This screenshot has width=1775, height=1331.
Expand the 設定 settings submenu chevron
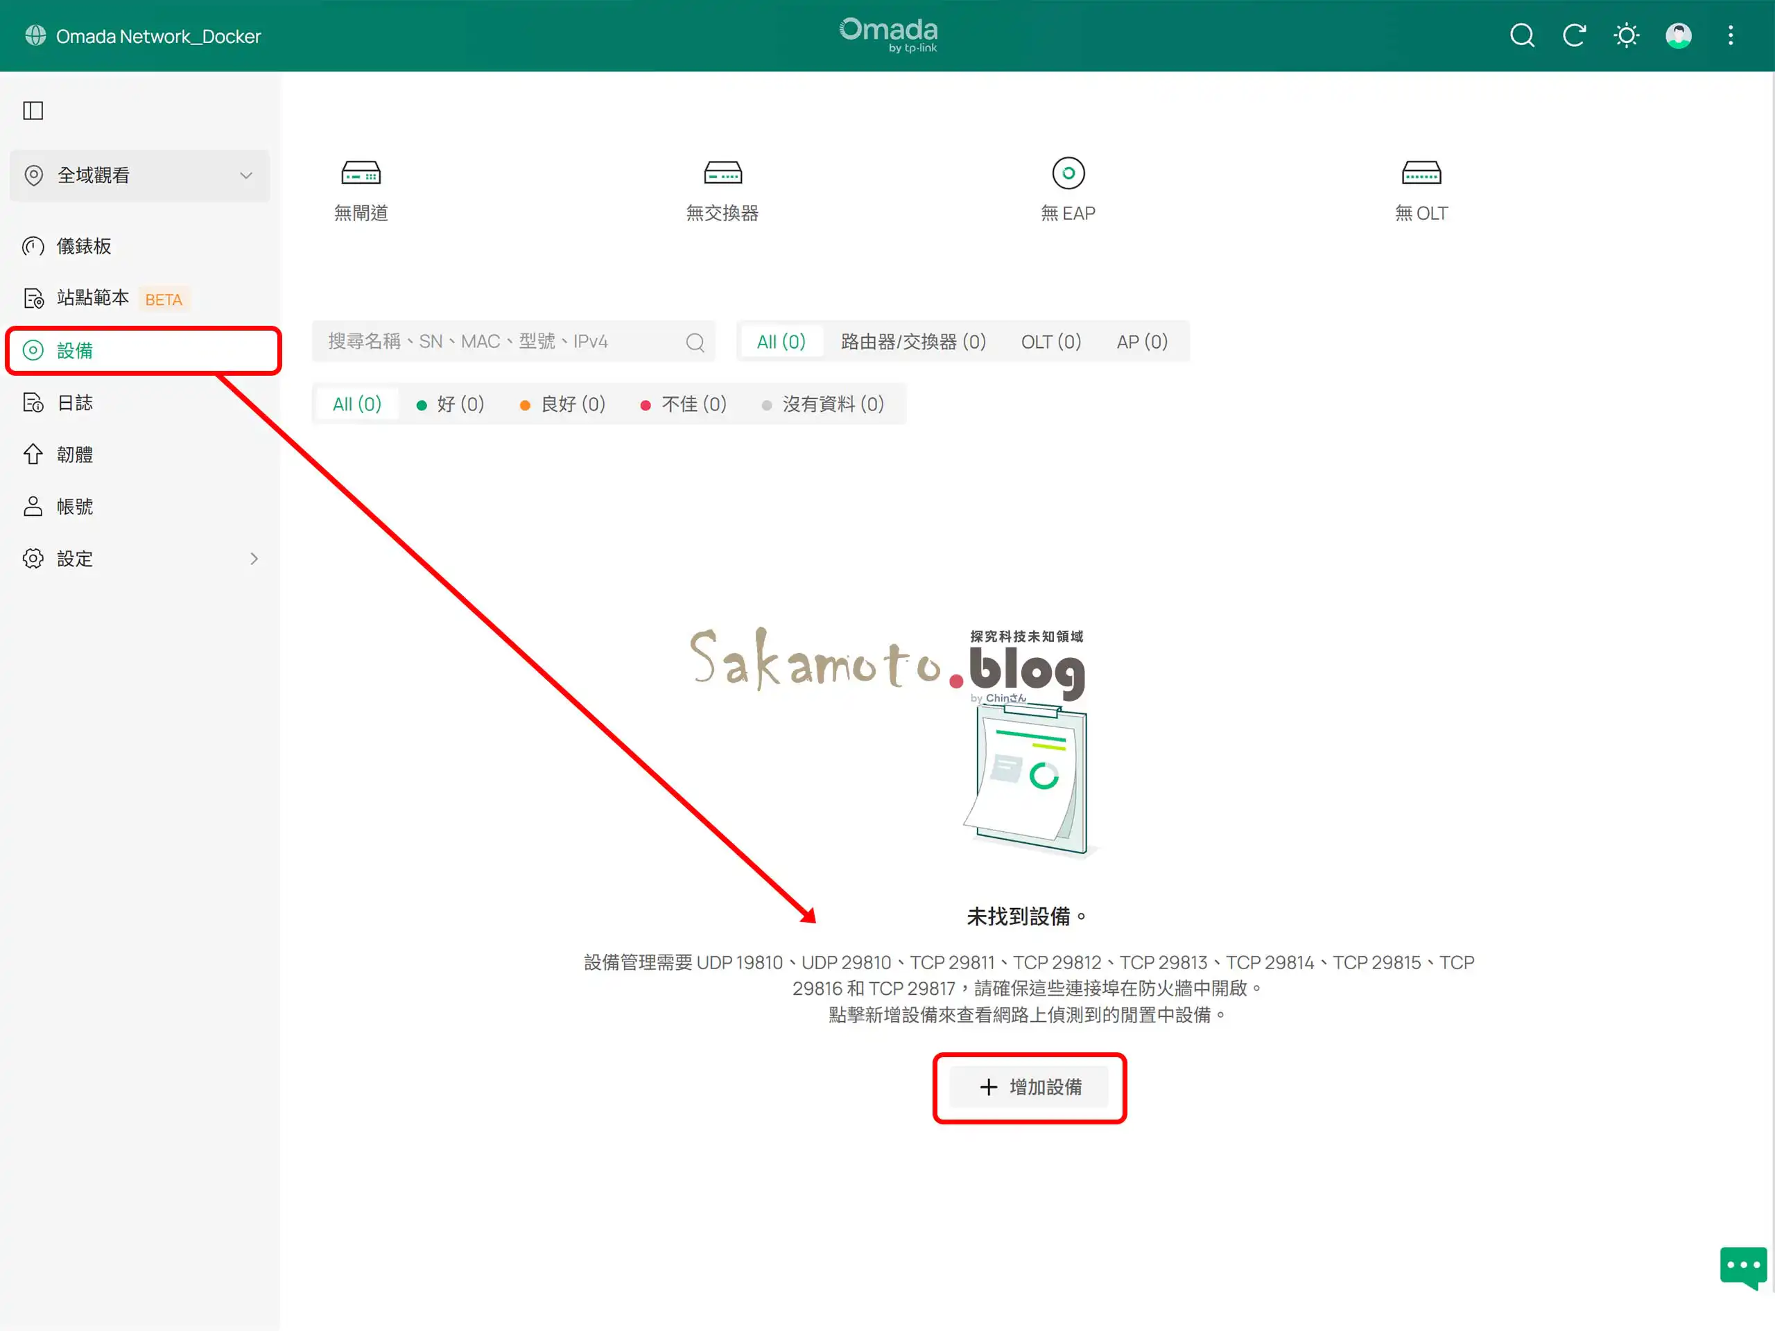click(254, 558)
